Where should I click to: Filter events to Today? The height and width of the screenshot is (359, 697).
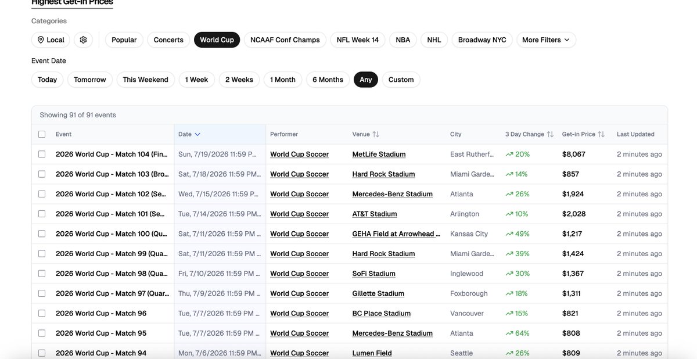click(48, 80)
